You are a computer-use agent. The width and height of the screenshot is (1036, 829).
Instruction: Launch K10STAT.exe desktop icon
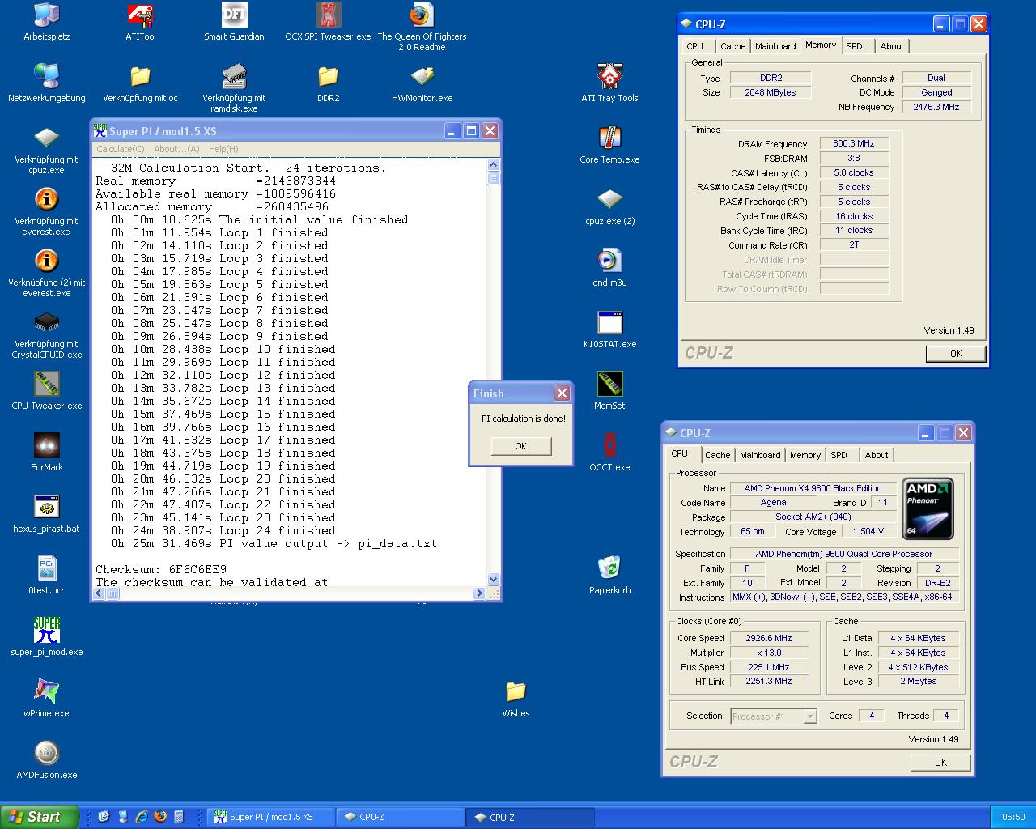coord(609,329)
